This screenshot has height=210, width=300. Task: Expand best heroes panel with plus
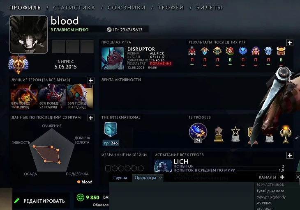[91, 80]
